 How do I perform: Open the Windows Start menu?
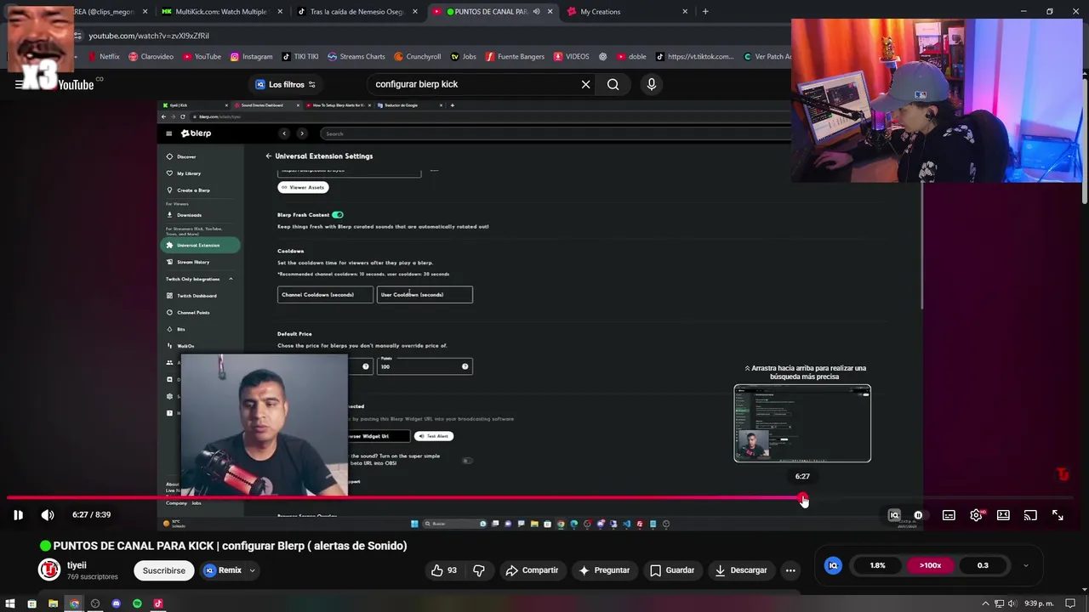point(9,603)
